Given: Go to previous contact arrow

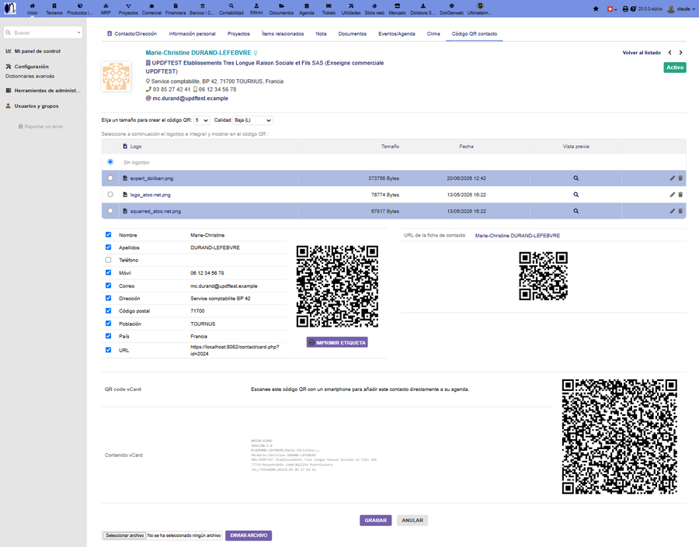Looking at the screenshot, I should (x=669, y=53).
